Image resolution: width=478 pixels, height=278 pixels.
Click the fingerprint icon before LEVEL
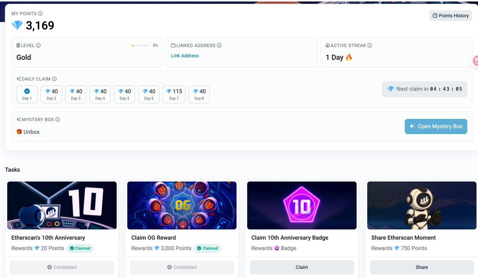click(18, 45)
